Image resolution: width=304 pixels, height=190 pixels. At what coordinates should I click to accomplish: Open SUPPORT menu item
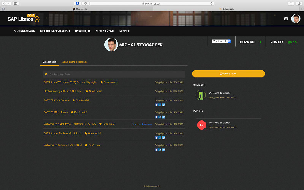[125, 31]
